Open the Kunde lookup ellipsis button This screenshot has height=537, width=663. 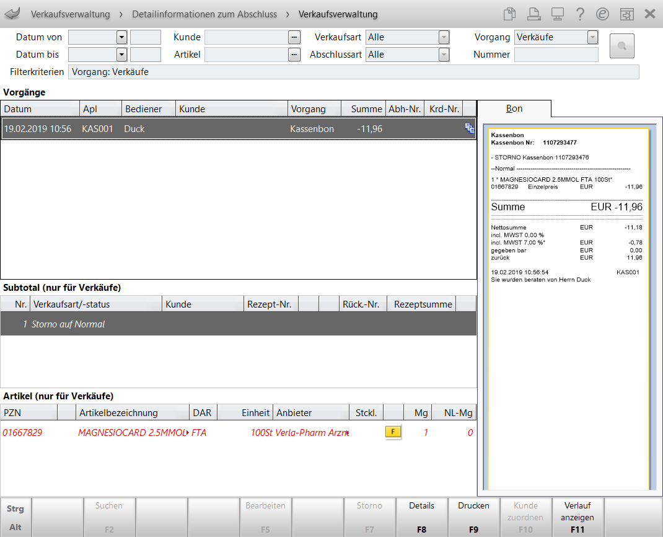[294, 37]
